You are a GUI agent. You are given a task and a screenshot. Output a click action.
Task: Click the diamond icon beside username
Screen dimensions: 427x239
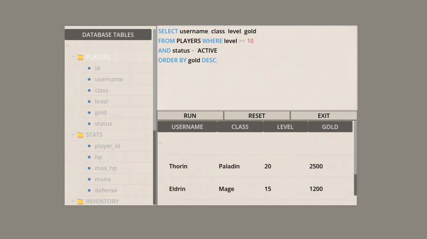89,79
